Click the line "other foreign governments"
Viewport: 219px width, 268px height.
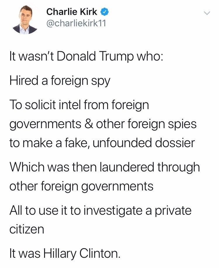click(x=81, y=186)
